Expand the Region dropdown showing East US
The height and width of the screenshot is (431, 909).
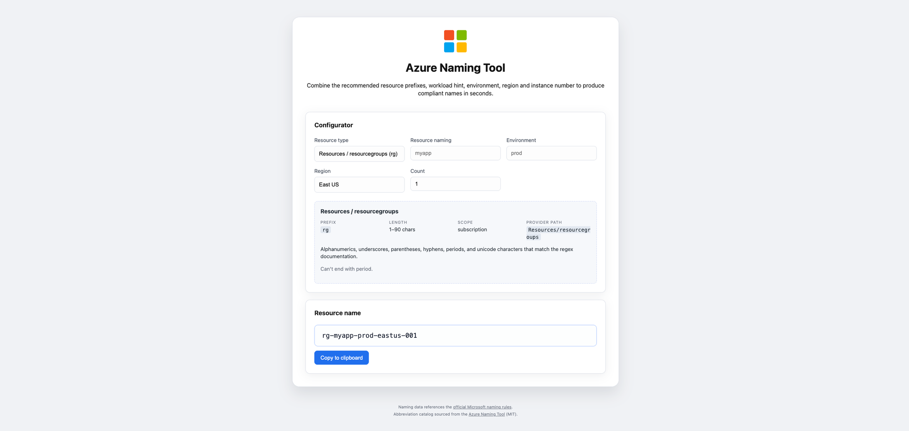[359, 185]
